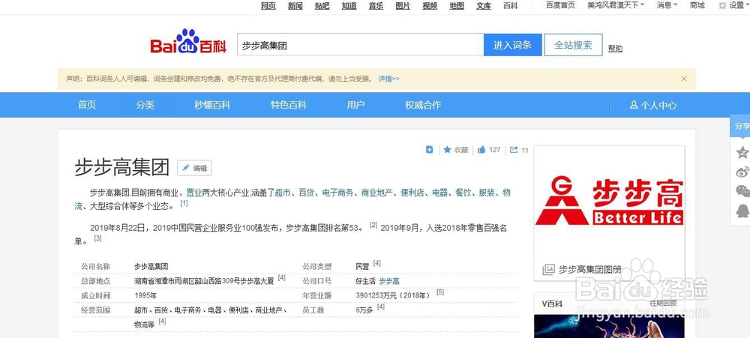
Task: Open the 商城 link
Action: tap(697, 5)
